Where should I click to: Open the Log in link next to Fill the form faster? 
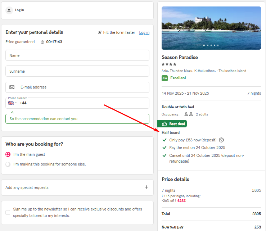(x=144, y=32)
